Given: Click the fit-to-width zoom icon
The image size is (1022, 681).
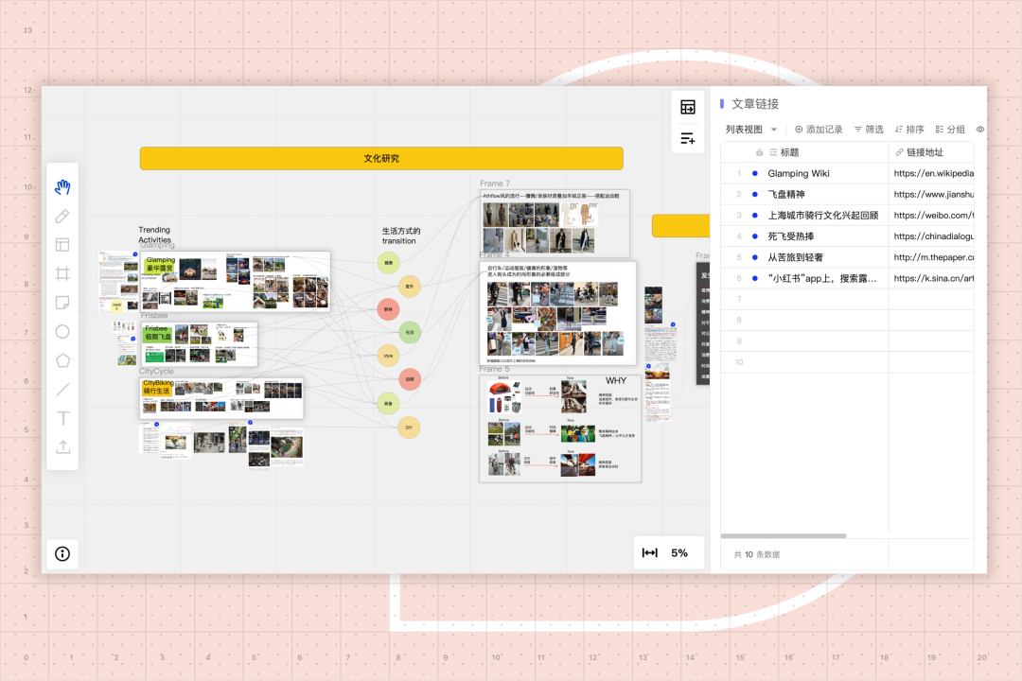Looking at the screenshot, I should tap(650, 552).
